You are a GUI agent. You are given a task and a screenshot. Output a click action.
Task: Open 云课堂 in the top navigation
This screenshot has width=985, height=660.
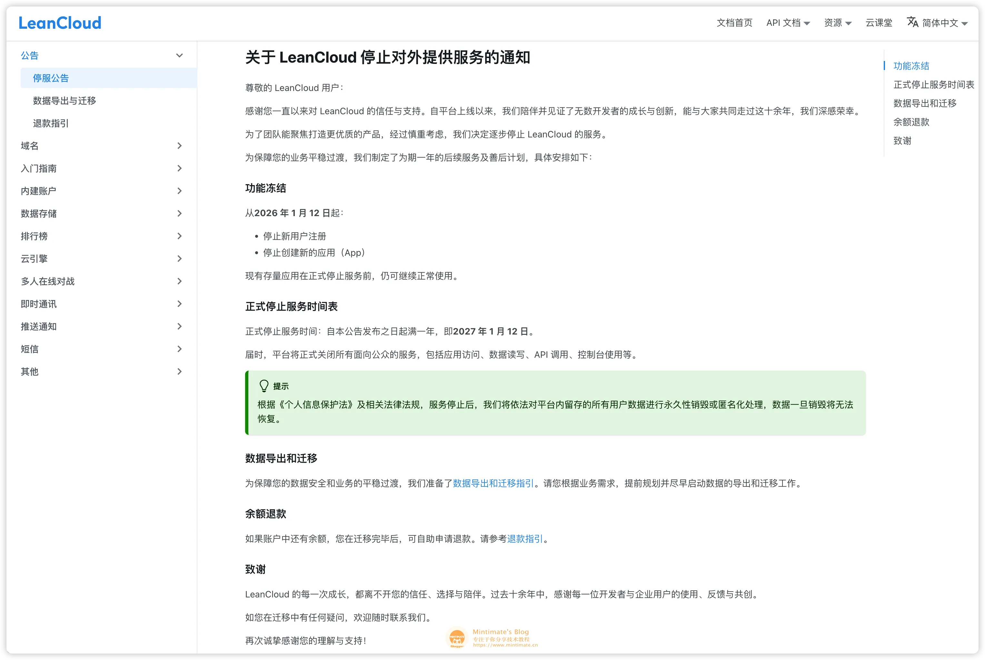tap(879, 23)
